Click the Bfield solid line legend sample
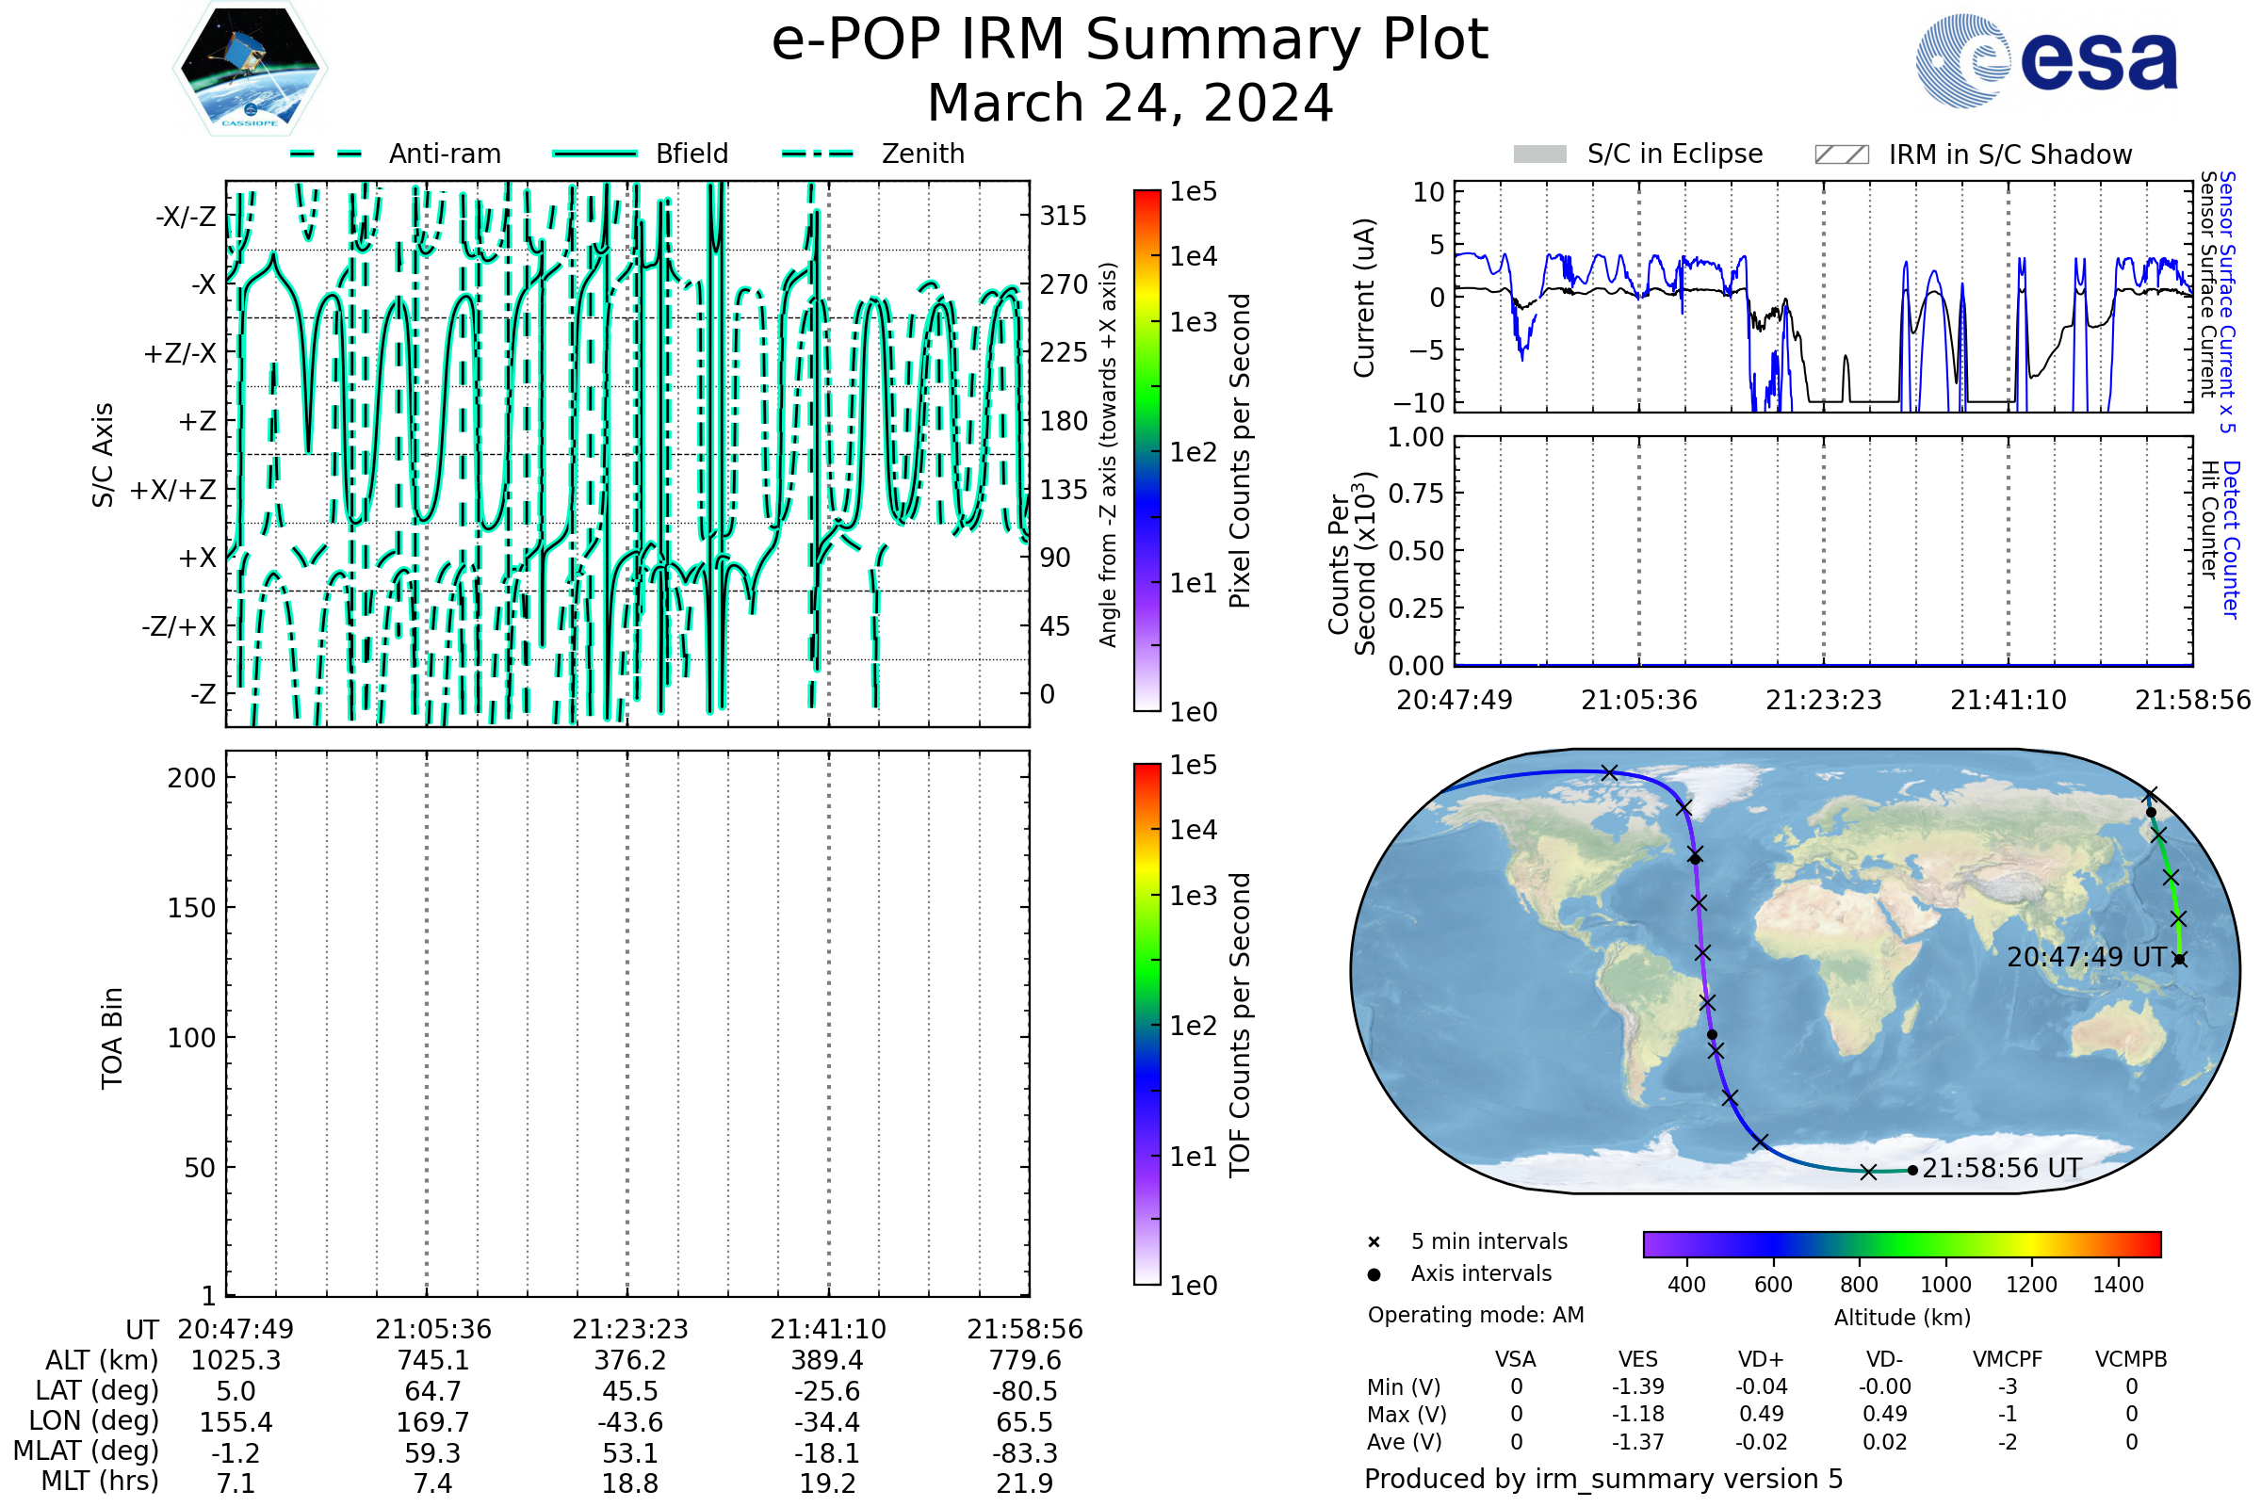The height and width of the screenshot is (1507, 2261). pyautogui.click(x=594, y=154)
